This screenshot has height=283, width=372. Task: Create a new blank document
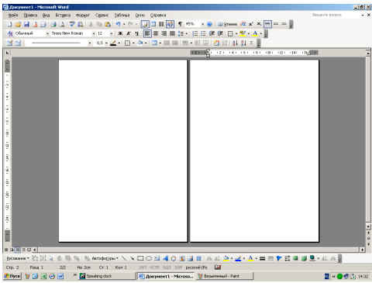pos(9,24)
